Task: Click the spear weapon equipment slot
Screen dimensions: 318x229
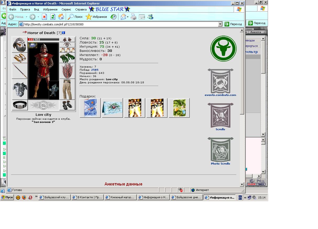Action: (x=20, y=71)
